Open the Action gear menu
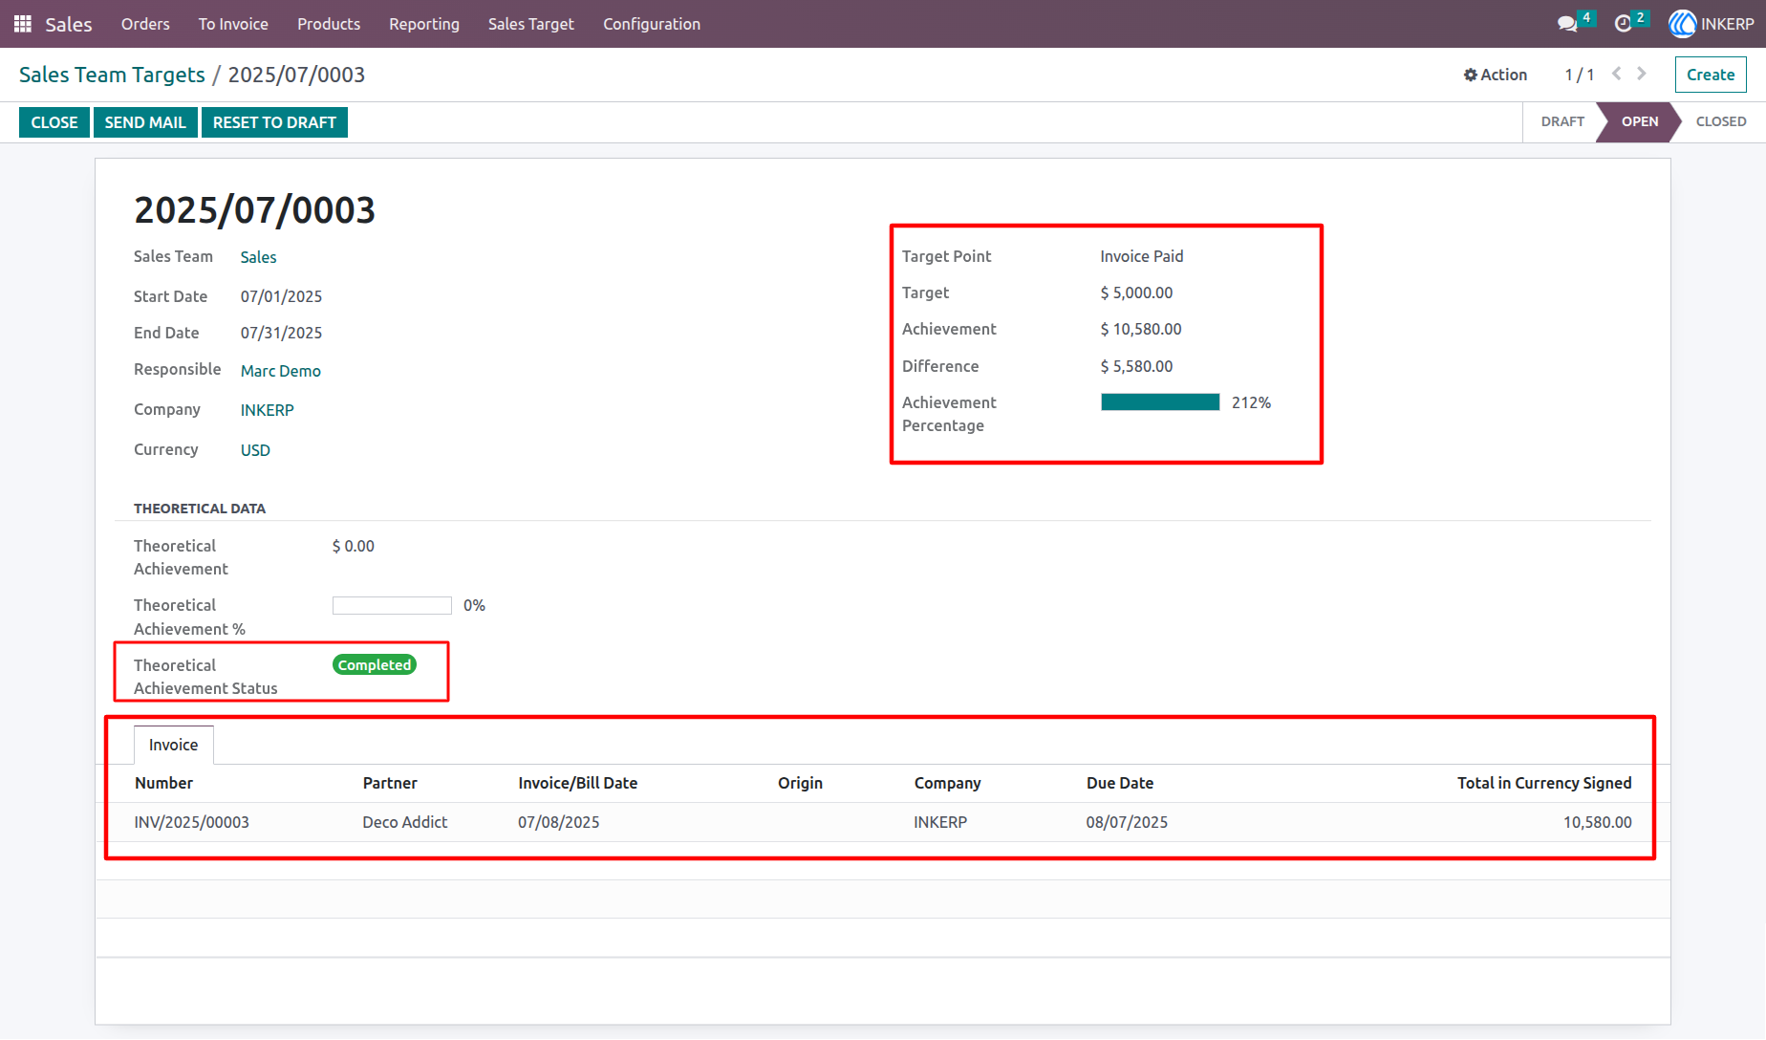 [x=1496, y=75]
